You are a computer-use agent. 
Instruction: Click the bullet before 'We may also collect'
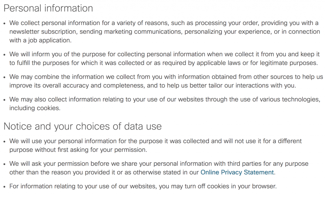(x=5, y=100)
